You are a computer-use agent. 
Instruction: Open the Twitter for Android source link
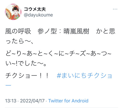68,101
